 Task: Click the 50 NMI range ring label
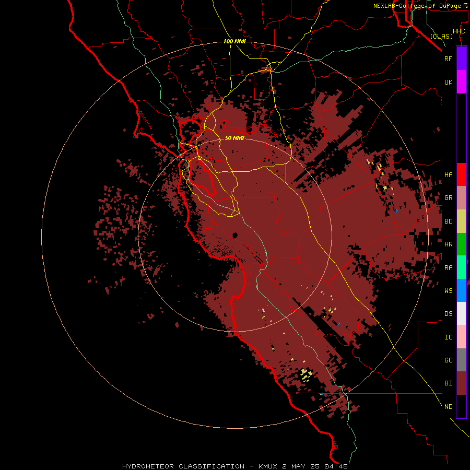[234, 138]
